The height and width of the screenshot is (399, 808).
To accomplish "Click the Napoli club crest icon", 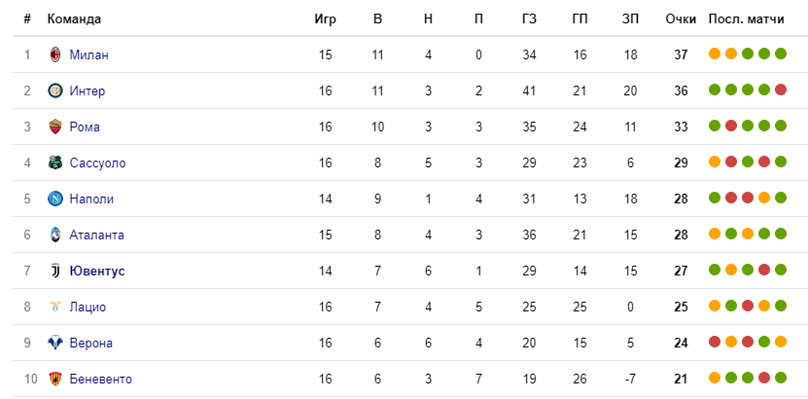I will (55, 199).
